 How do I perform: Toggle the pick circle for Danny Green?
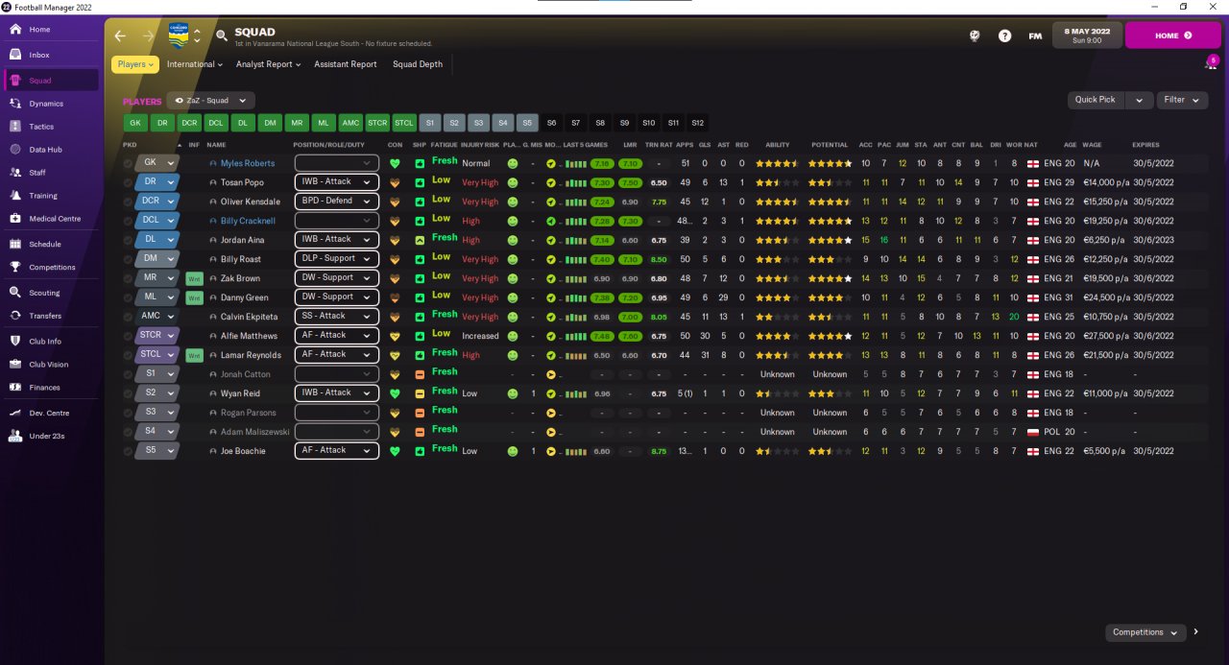(x=129, y=297)
